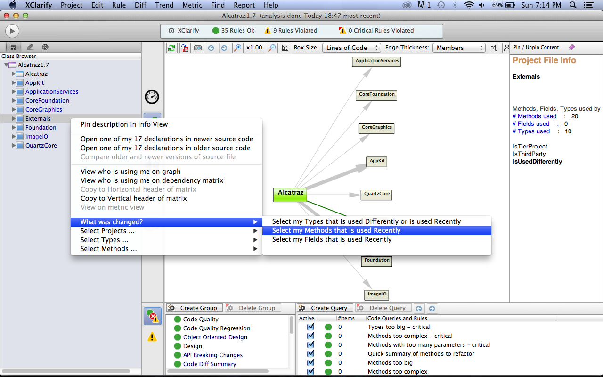603x377 pixels.
Task: Go to previous query with back arrow
Action: click(x=419, y=309)
